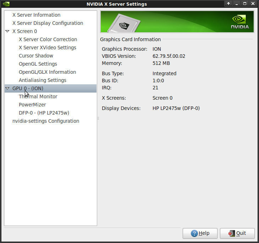This screenshot has height=243, width=259.
Task: Click the pane divider handle between panels
Action: [x=98, y=118]
